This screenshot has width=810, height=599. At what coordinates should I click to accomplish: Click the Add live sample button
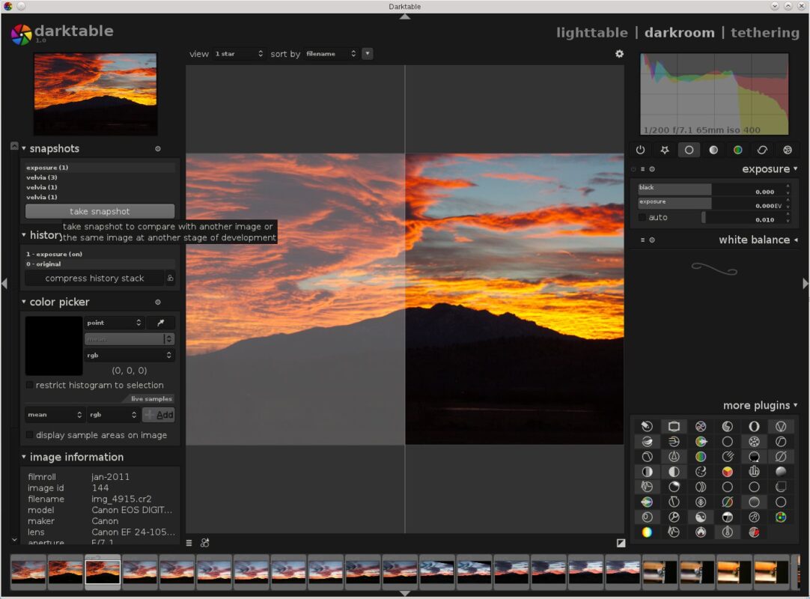coord(159,415)
